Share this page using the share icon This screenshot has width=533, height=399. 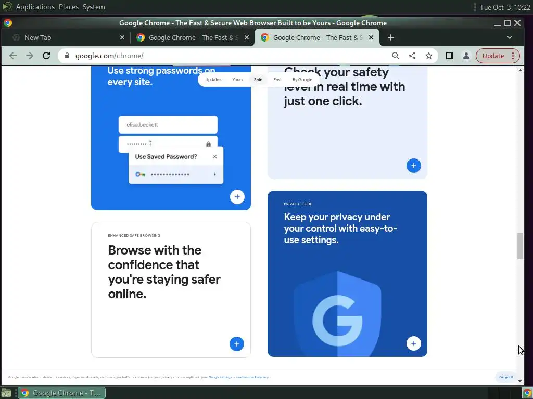coord(412,56)
